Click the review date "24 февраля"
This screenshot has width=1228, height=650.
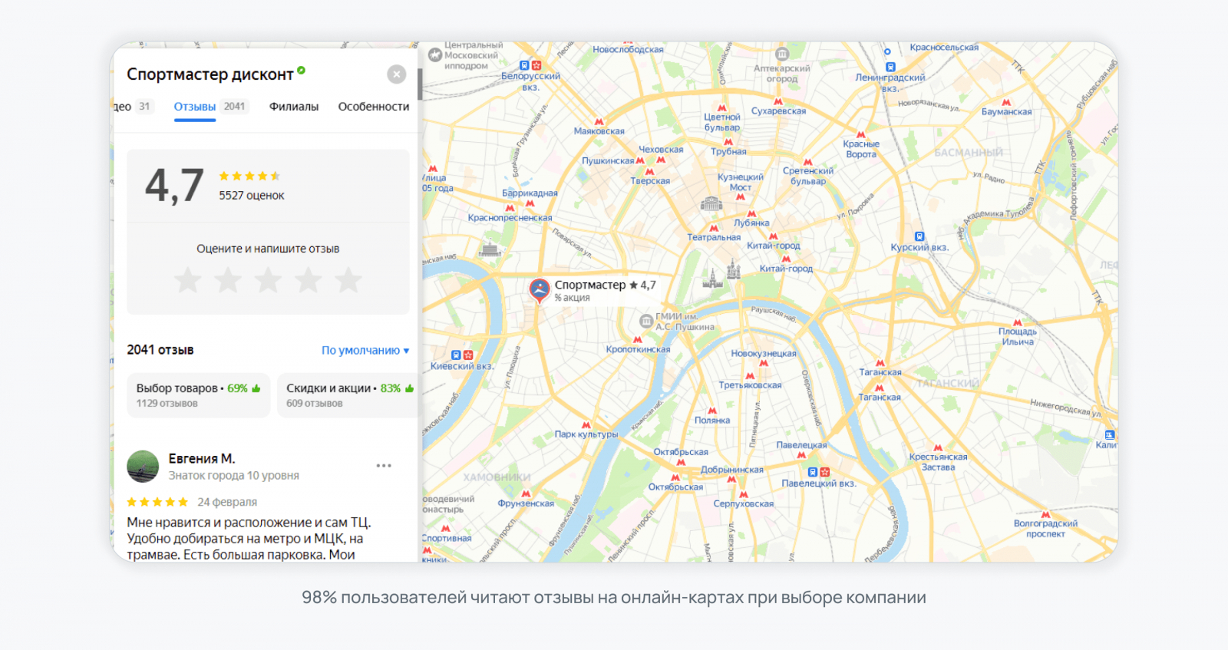[x=227, y=502]
